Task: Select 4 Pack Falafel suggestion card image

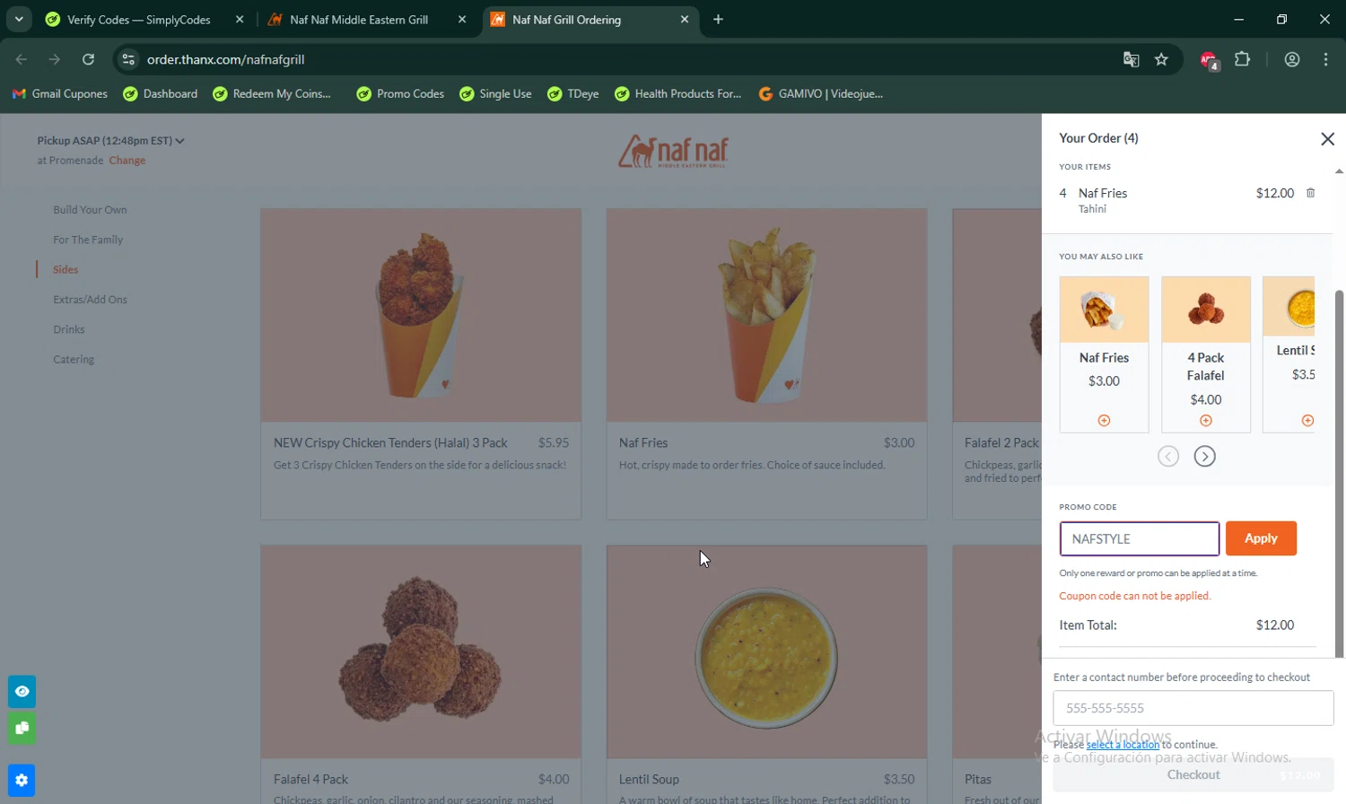Action: coord(1205,310)
